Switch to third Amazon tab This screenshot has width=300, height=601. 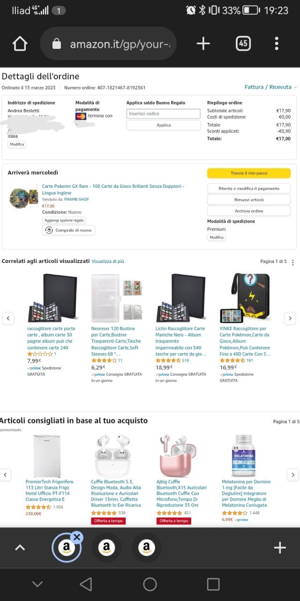pos(146,547)
